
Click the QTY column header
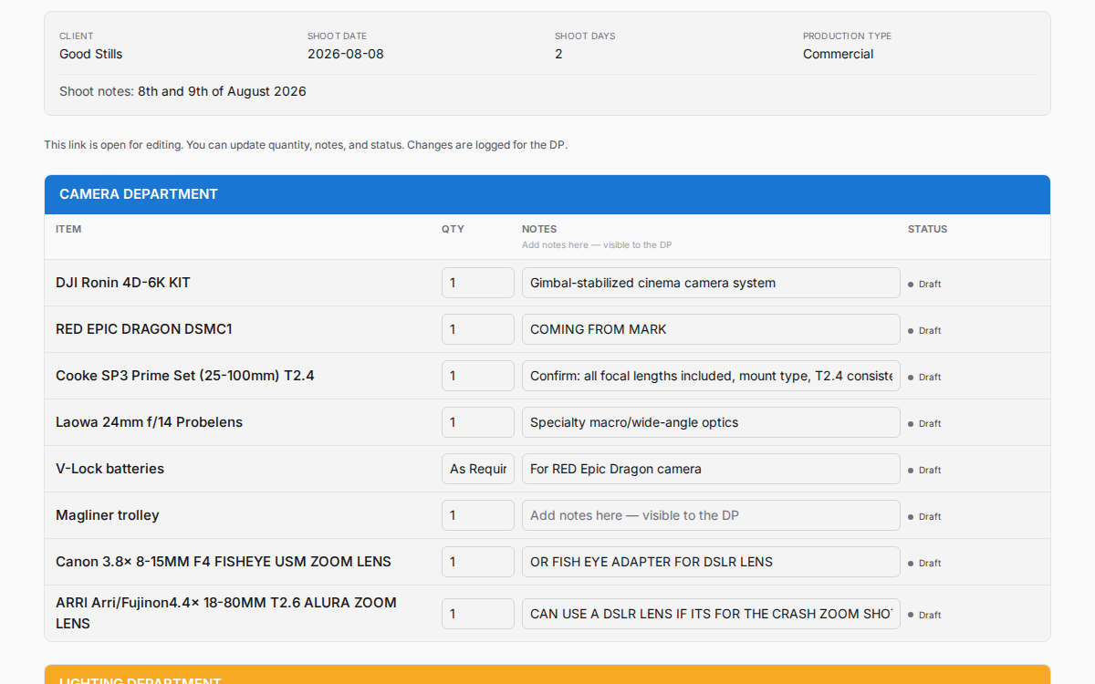(x=453, y=229)
